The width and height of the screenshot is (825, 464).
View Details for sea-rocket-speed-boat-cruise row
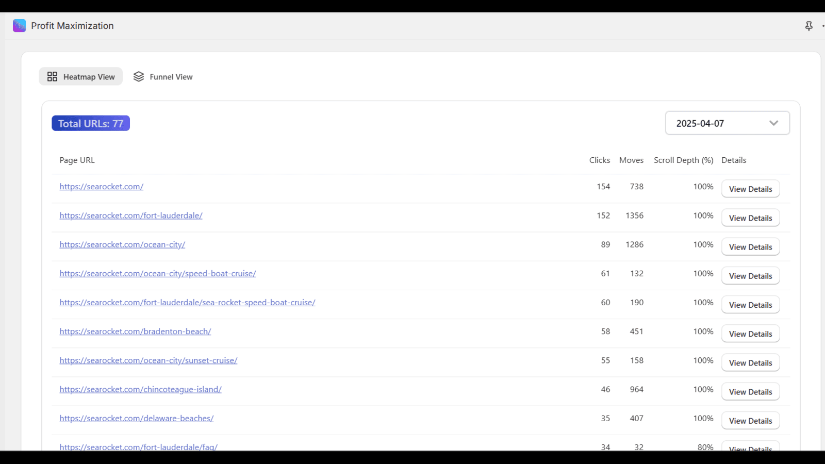tap(750, 305)
